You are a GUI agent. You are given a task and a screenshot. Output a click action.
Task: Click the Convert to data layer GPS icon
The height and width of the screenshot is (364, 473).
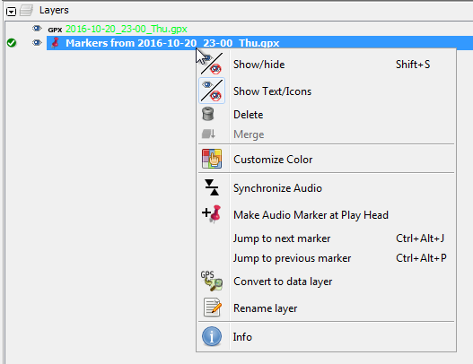click(212, 281)
